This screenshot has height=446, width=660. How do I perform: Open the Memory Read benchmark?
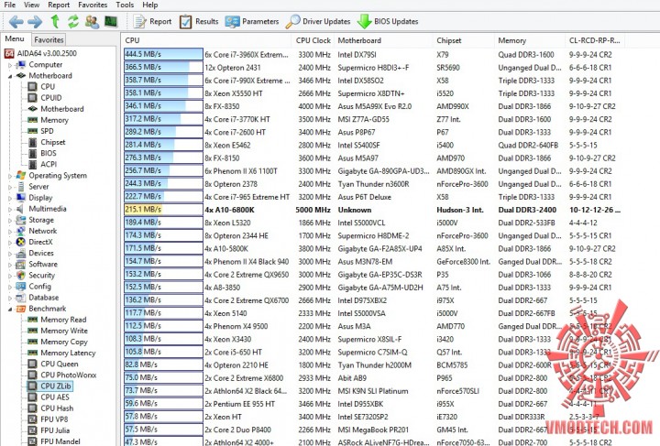(x=63, y=320)
